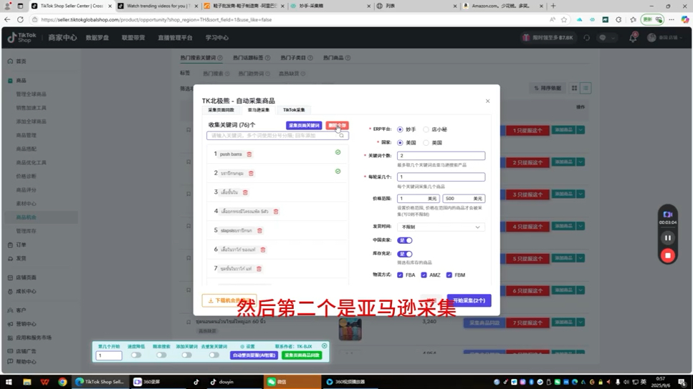Viewport: 693px width, 389px height.
Task: Open the action center notifications icon
Action: (x=682, y=382)
